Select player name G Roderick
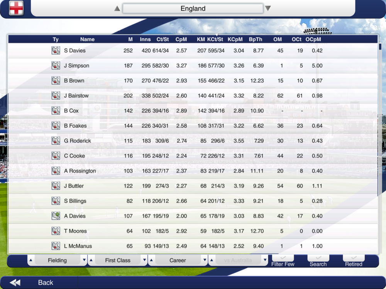Image resolution: width=386 pixels, height=289 pixels. point(78,141)
